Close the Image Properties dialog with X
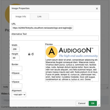 [97, 9]
